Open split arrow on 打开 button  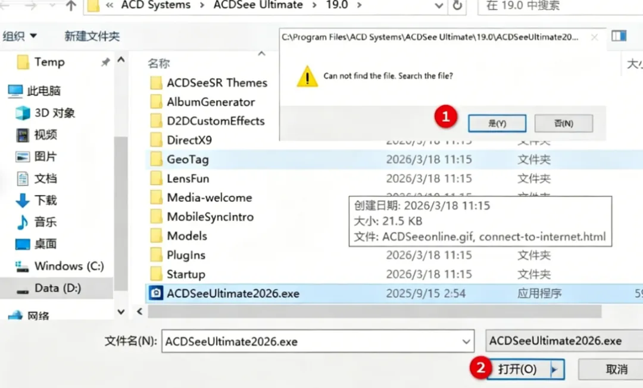click(554, 370)
